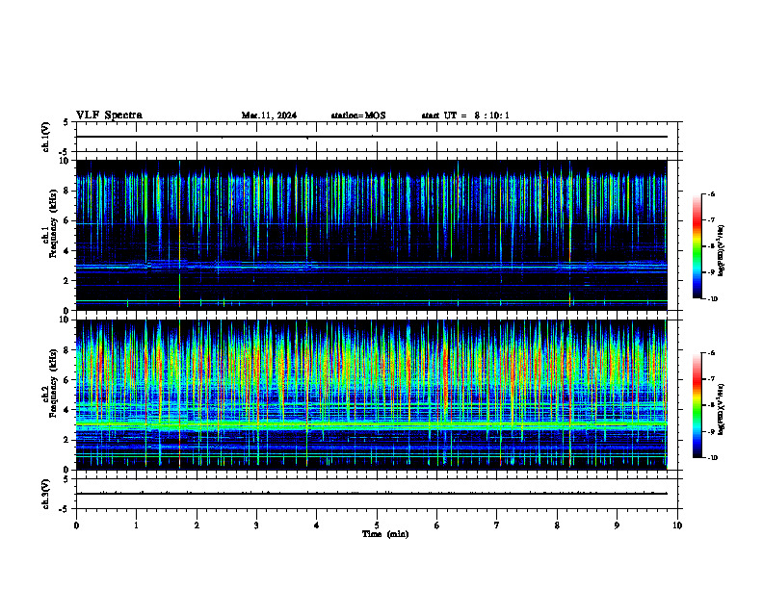Viewport: 763px width, 589px height.
Task: Click the time axis tick label "0"
Action: click(76, 525)
